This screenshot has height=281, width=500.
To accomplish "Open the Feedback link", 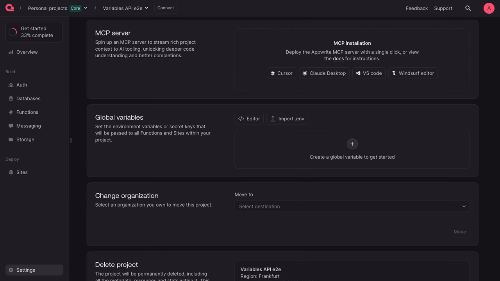I will [x=417, y=8].
